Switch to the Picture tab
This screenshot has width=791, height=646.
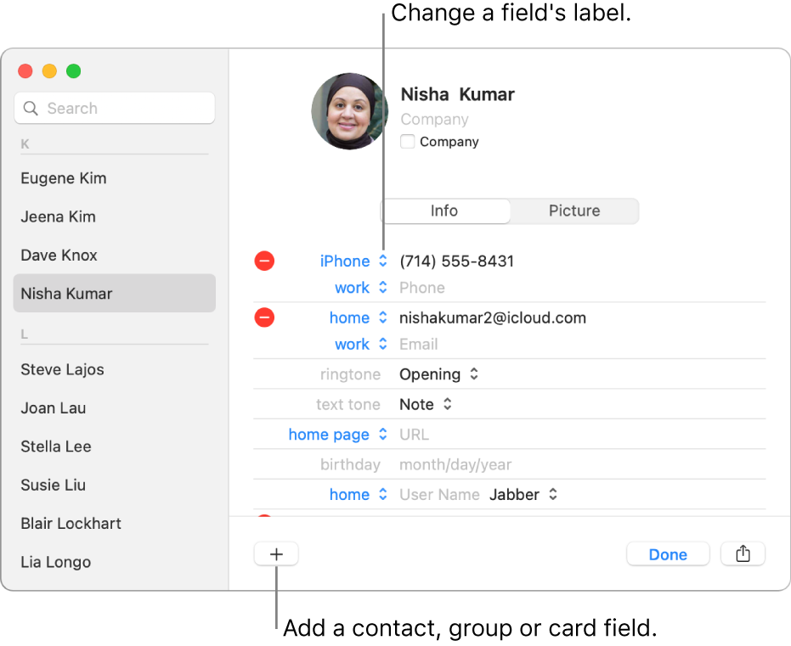click(574, 211)
